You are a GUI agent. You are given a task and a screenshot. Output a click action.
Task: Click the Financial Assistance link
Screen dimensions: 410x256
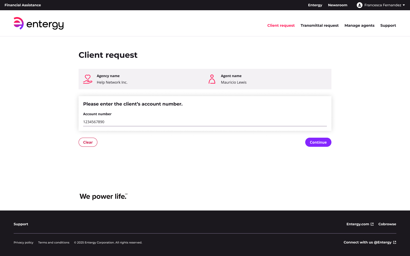[x=23, y=5]
